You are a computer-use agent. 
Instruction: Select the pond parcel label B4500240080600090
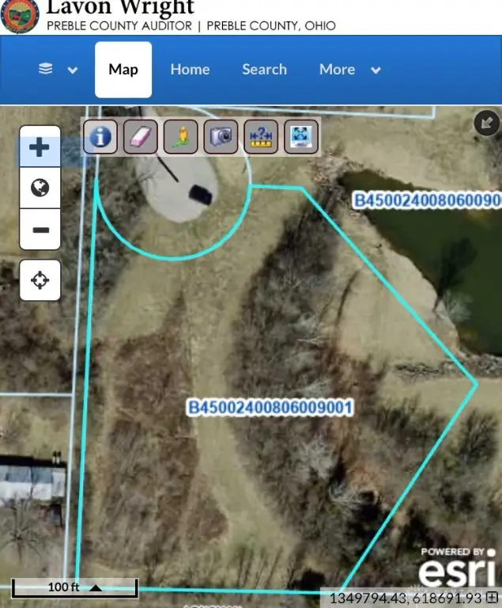pyautogui.click(x=428, y=200)
